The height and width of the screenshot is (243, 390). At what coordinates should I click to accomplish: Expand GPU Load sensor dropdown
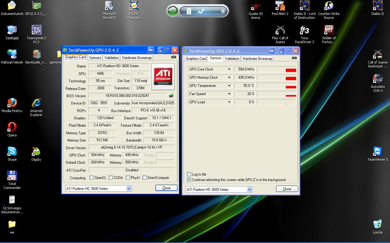(229, 102)
